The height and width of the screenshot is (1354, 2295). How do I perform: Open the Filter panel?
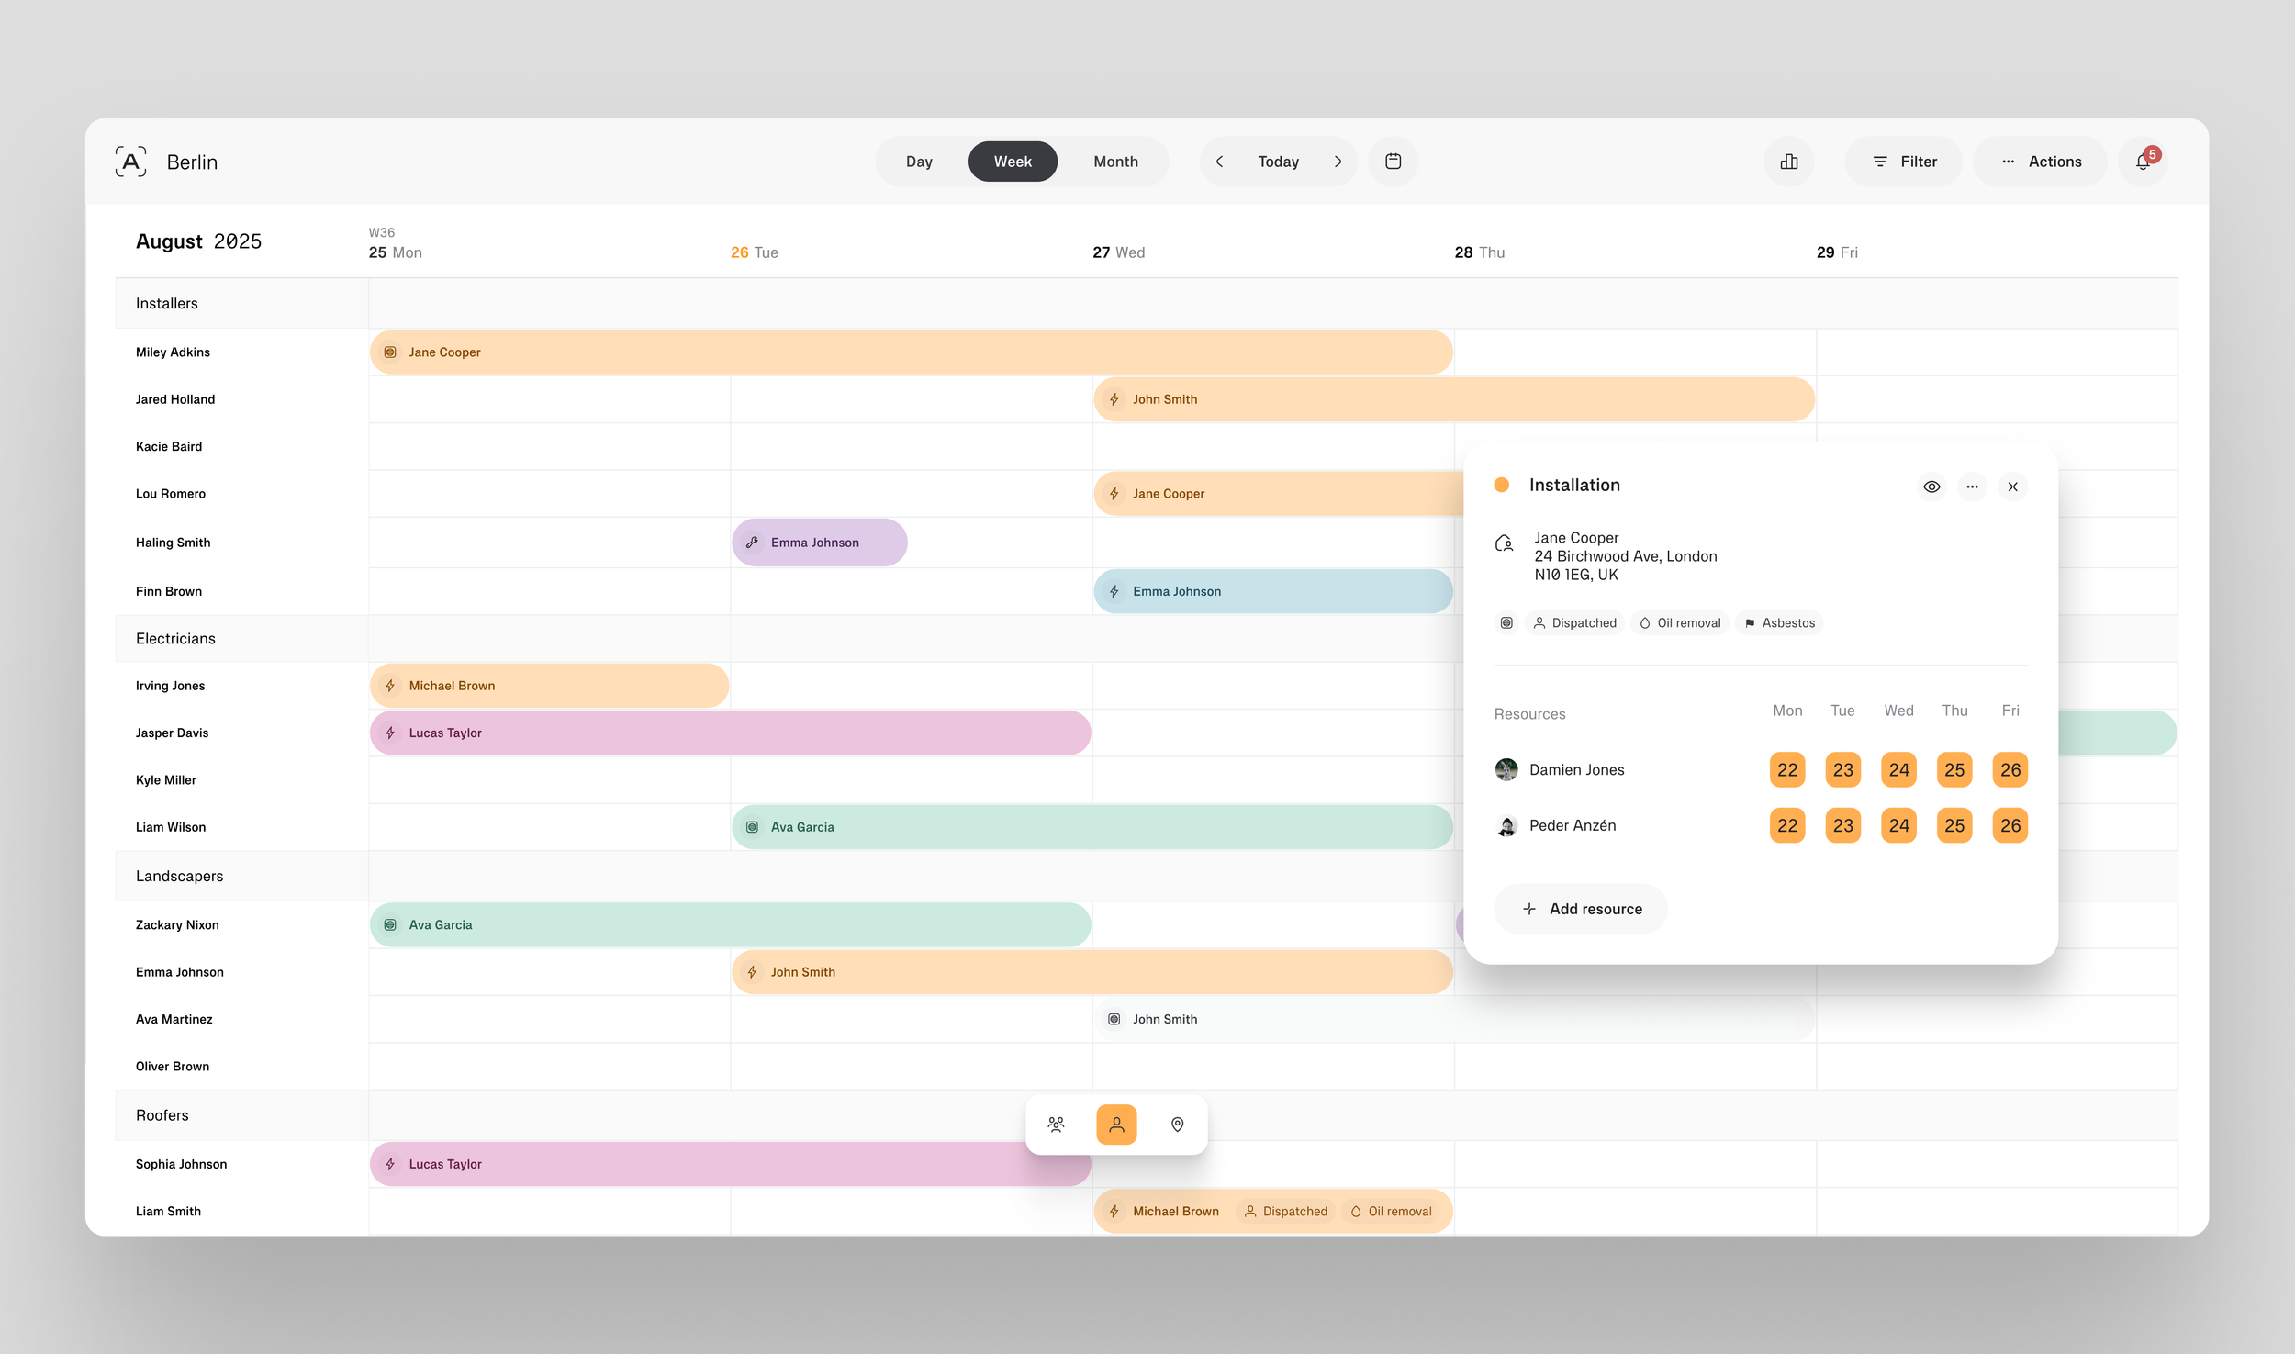(1904, 161)
